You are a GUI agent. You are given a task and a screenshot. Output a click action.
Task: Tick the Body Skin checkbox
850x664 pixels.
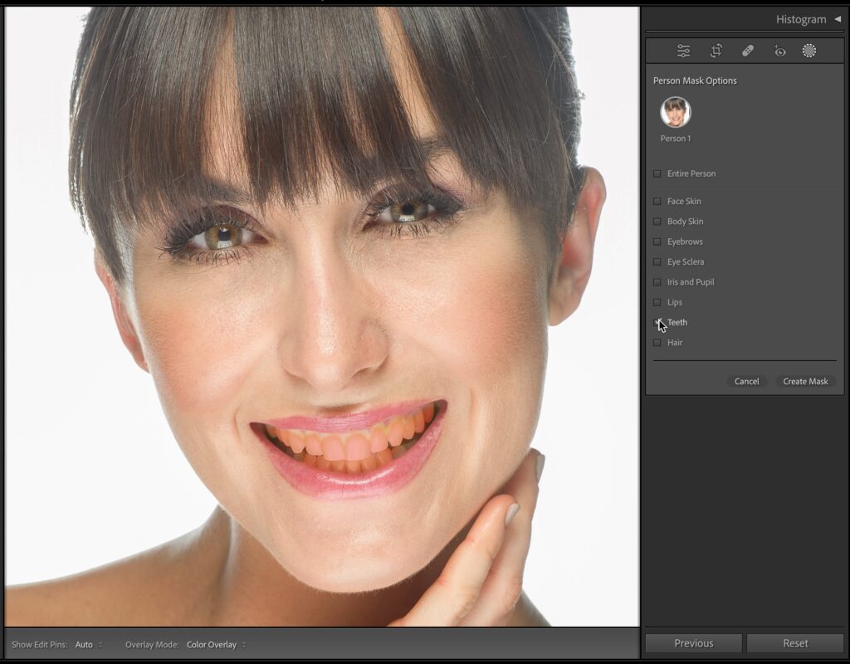pos(657,222)
